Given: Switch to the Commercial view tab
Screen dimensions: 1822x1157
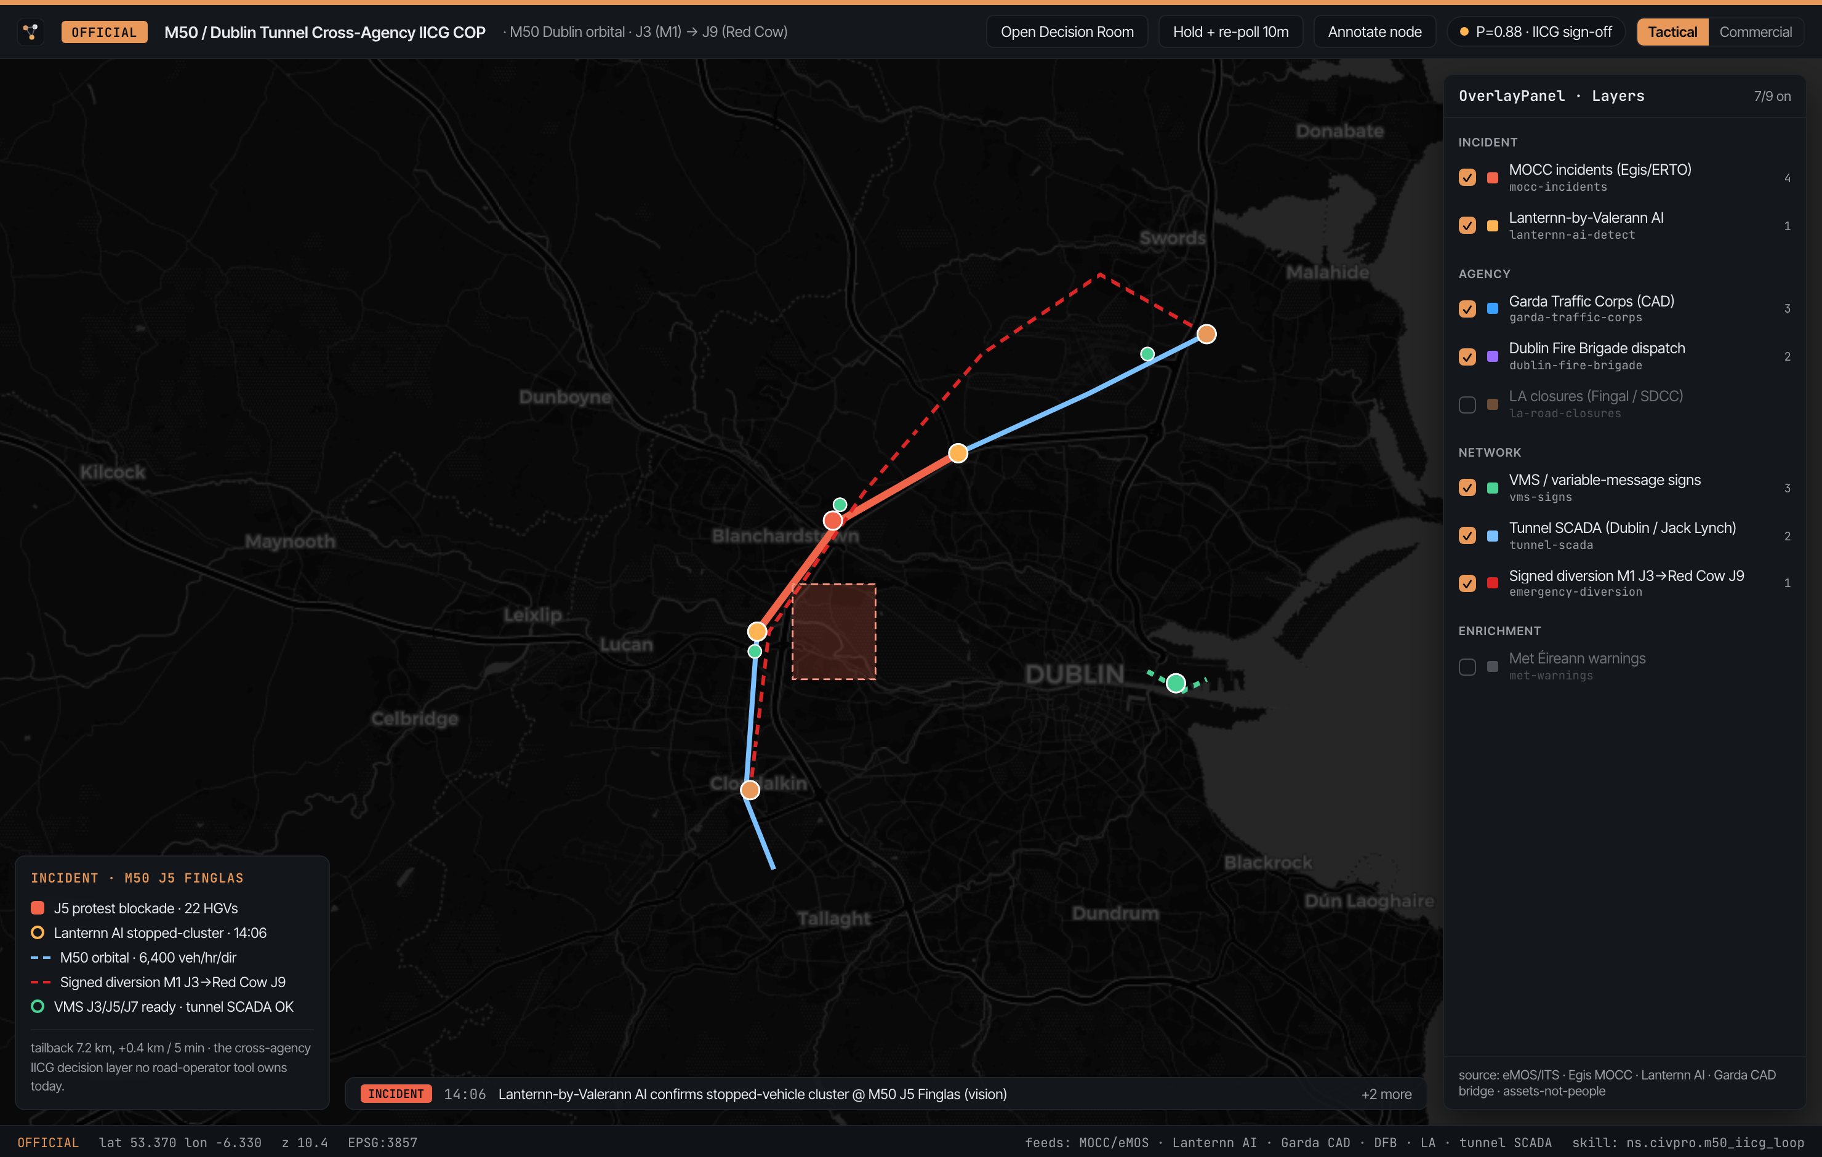Looking at the screenshot, I should coord(1755,32).
